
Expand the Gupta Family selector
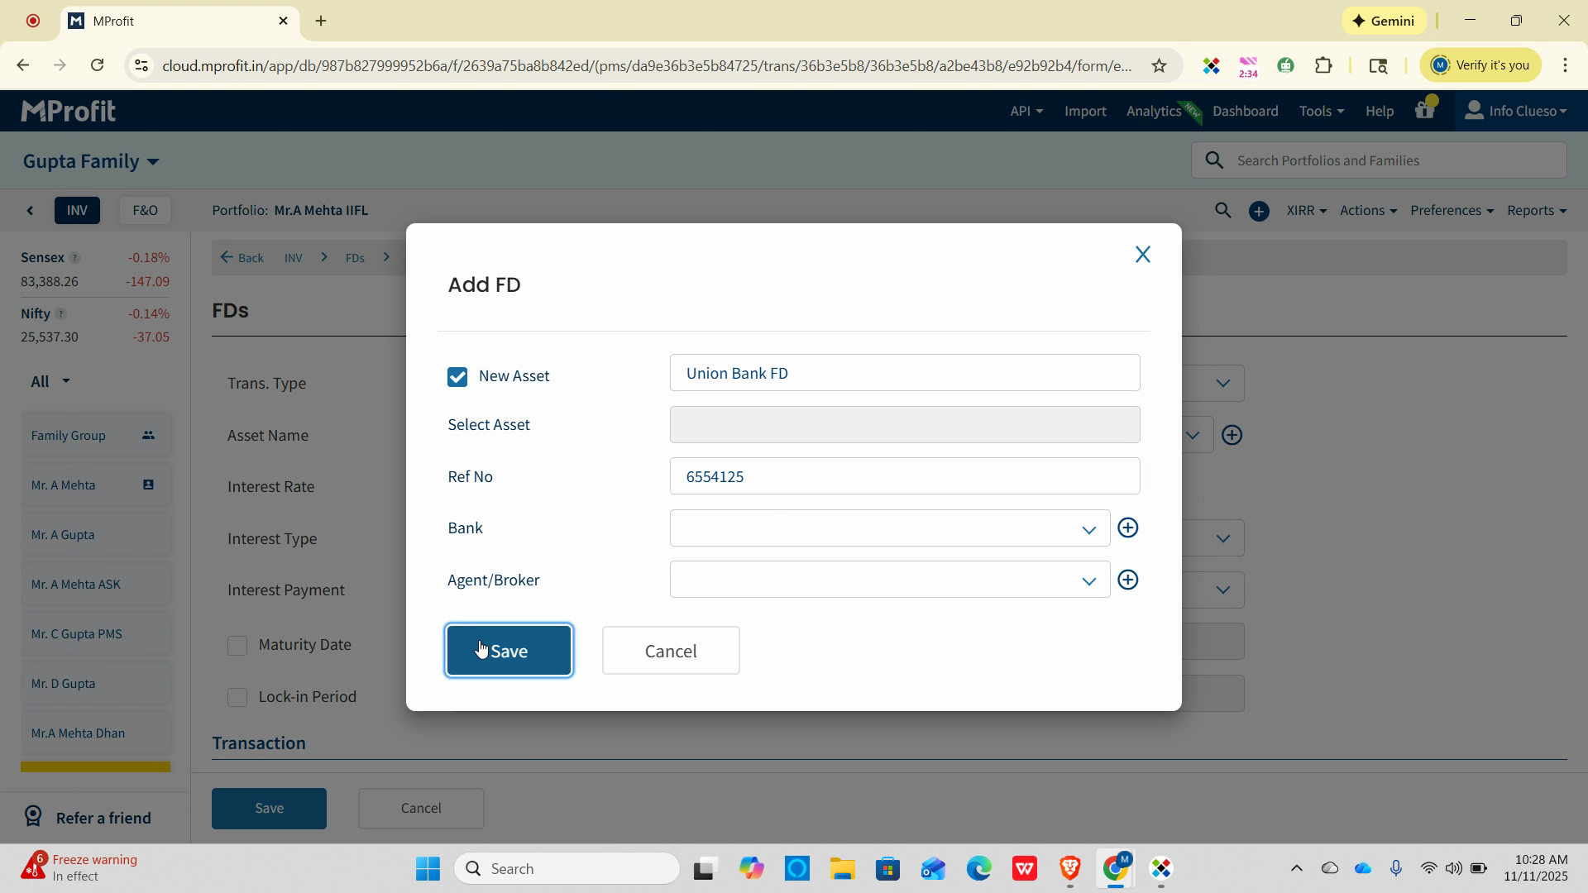click(x=91, y=161)
